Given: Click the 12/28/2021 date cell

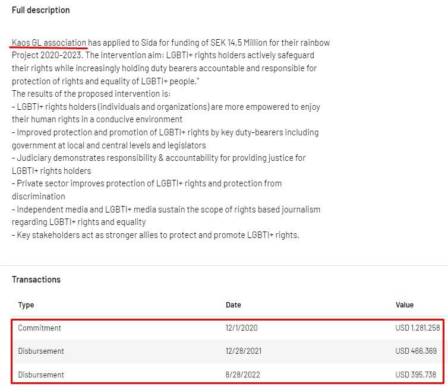Looking at the screenshot, I should [244, 351].
